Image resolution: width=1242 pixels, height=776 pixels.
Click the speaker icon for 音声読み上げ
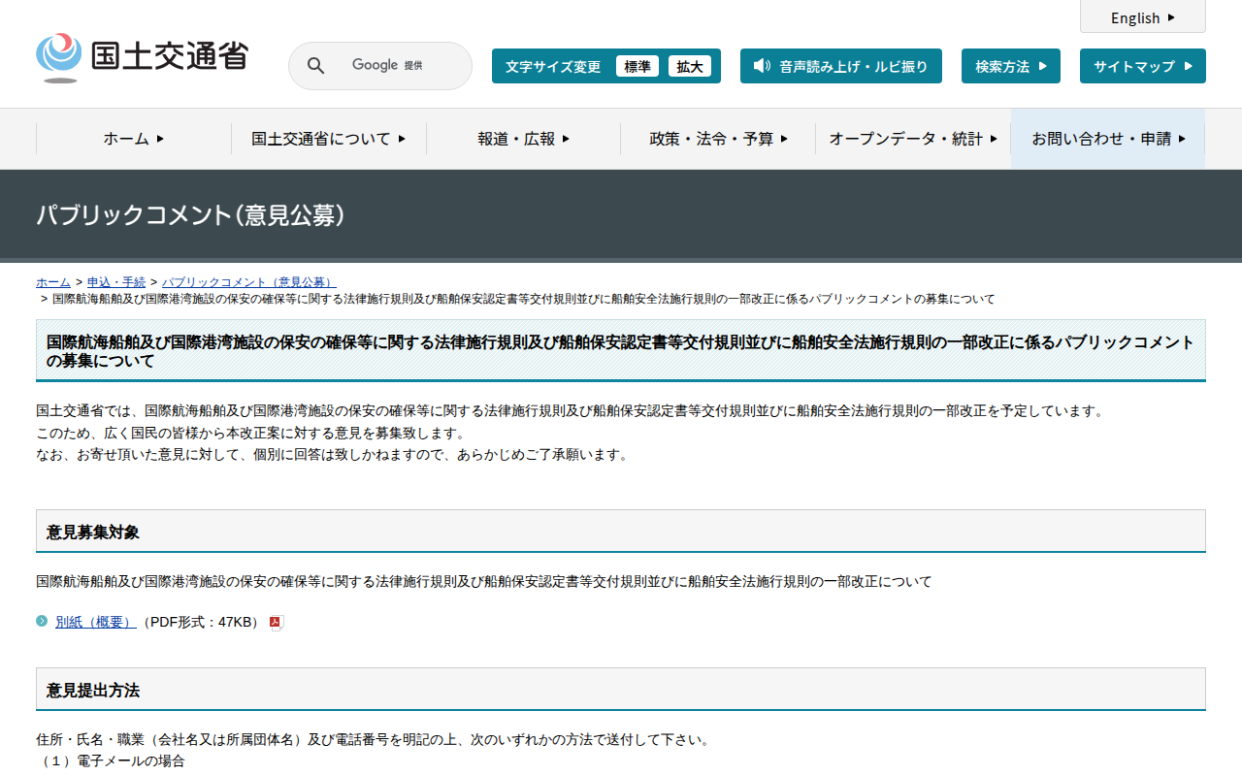click(x=759, y=66)
